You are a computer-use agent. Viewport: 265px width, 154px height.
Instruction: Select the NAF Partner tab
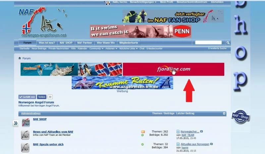click(x=85, y=43)
